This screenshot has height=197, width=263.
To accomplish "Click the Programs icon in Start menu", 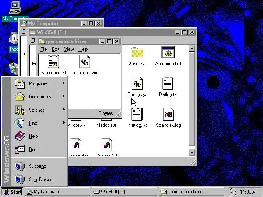I will click(x=20, y=84).
